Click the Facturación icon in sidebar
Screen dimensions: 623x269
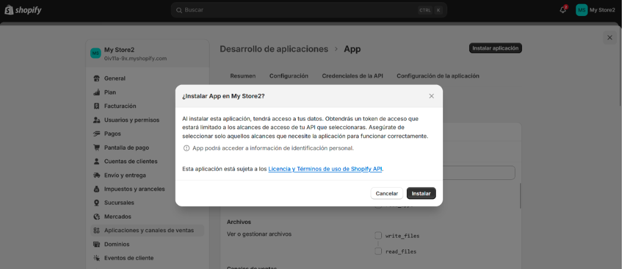[96, 106]
